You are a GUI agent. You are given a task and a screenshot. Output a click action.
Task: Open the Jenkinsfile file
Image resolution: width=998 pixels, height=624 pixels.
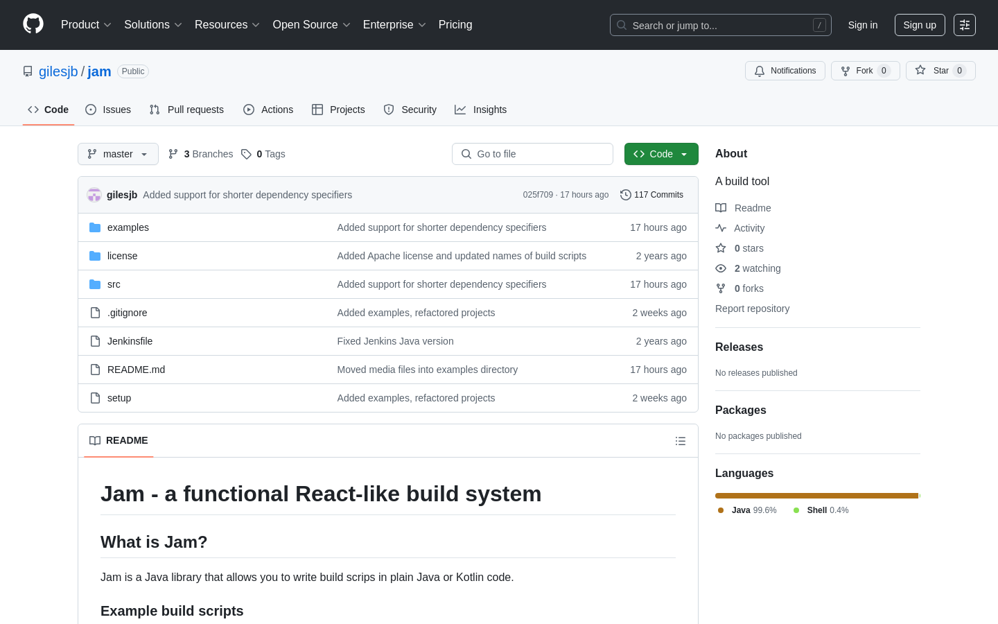pos(130,341)
